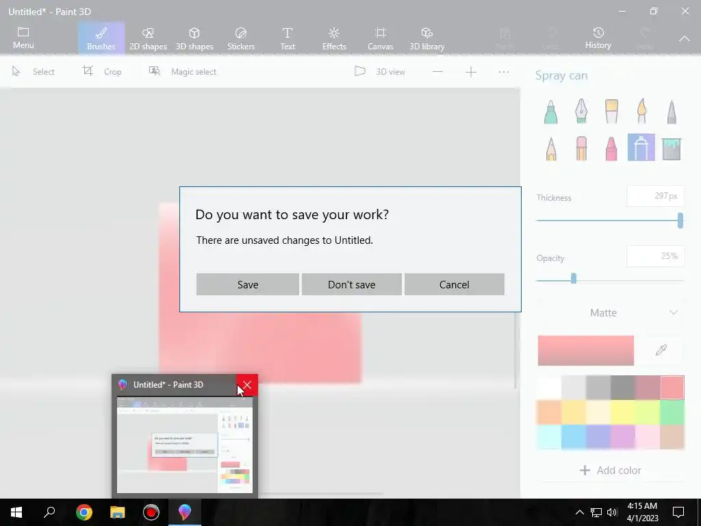Choose the light grey color swatch
Screen dimensions: 701x526
(x=574, y=388)
